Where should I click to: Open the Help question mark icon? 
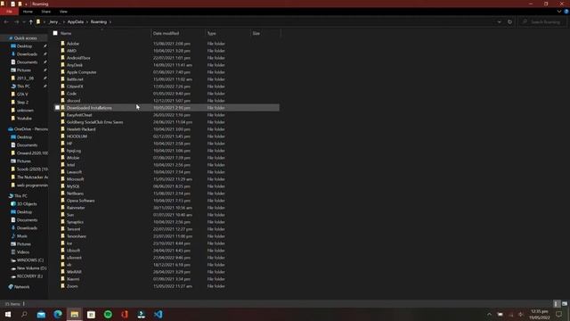566,12
